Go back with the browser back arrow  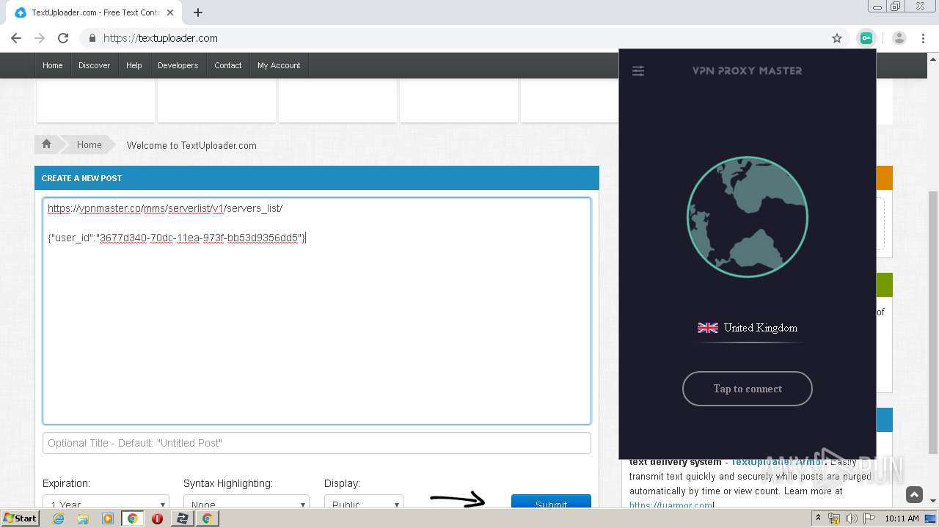click(16, 38)
